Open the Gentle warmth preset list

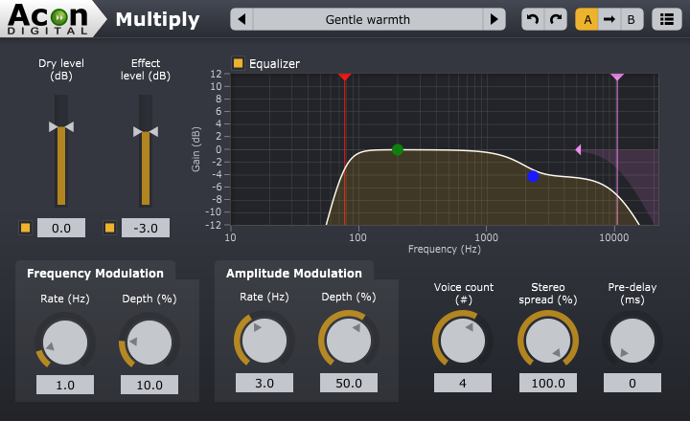click(368, 19)
